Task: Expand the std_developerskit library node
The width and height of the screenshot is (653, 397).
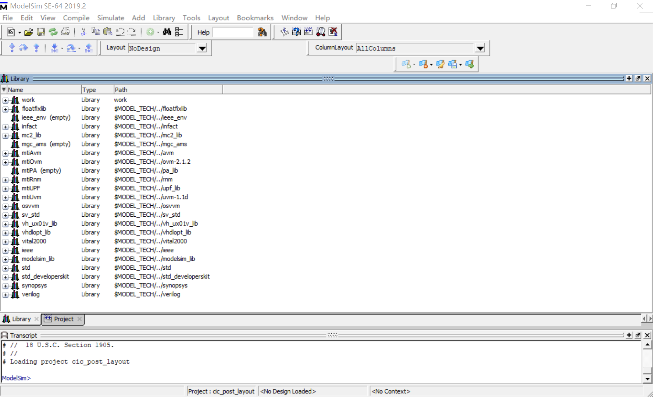Action: [6, 277]
